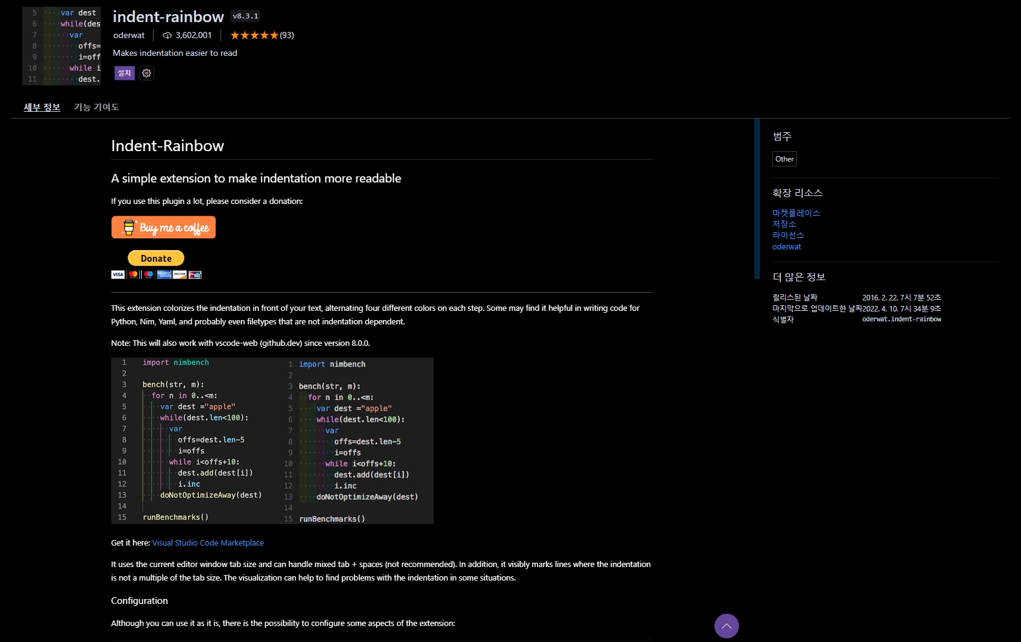The image size is (1021, 642).
Task: Click the 범주 category heading
Action: click(782, 136)
